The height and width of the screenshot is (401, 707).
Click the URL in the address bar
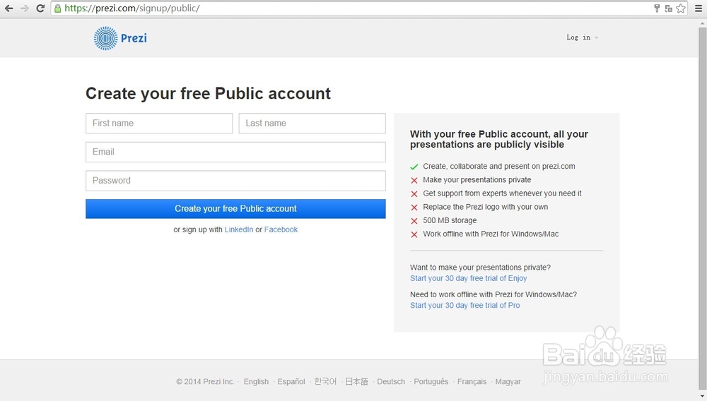coord(132,8)
